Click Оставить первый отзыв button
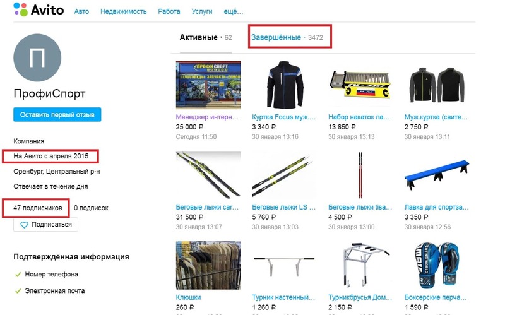The height and width of the screenshot is (315, 505). tap(57, 115)
